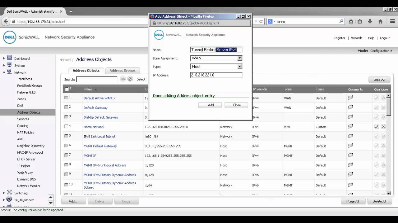Click the Dashboard icon in sidebar
This screenshot has height=223, width=398.
9,58
